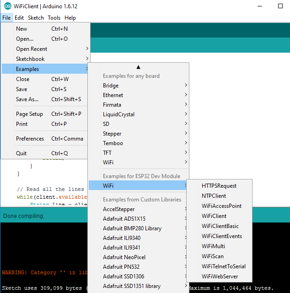Choose Save As from File menu
This screenshot has height=293, width=290.
pos(27,99)
